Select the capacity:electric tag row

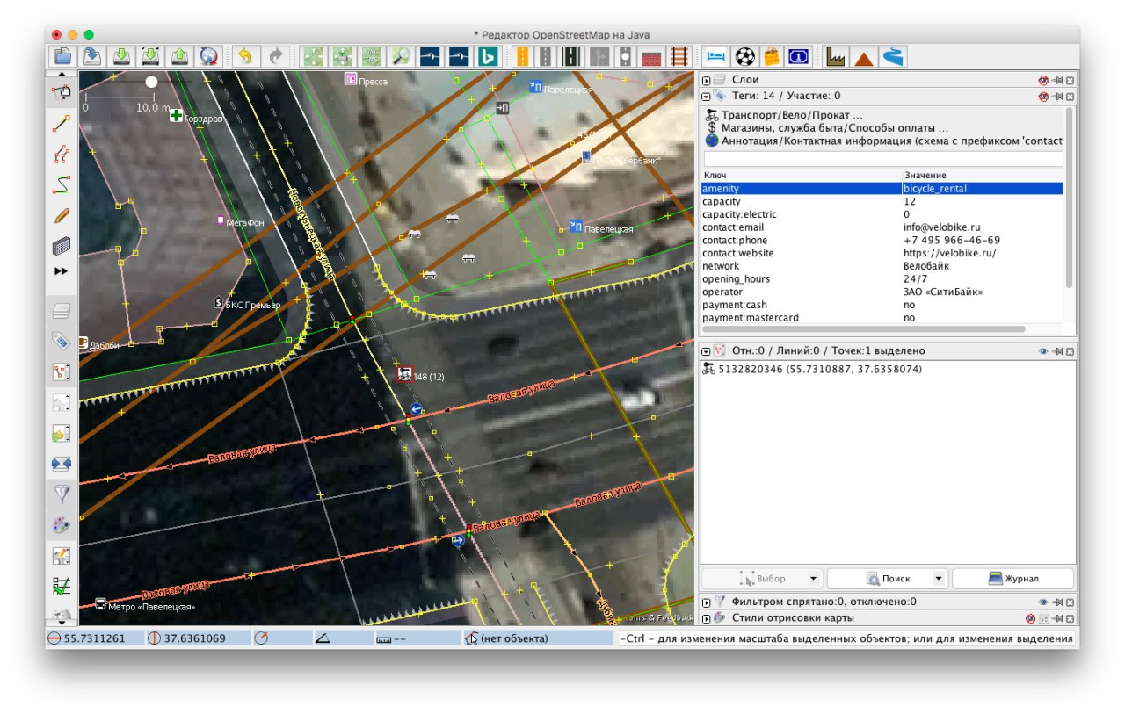coord(882,214)
